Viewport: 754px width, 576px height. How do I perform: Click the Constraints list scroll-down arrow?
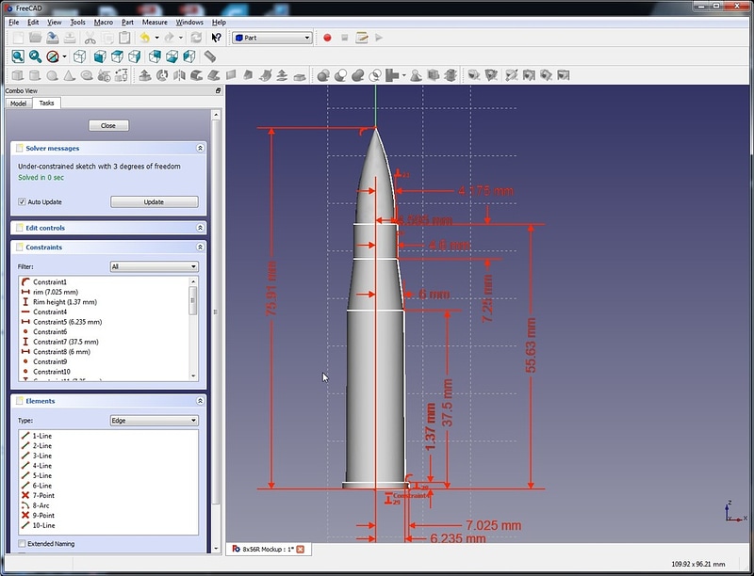click(x=193, y=376)
